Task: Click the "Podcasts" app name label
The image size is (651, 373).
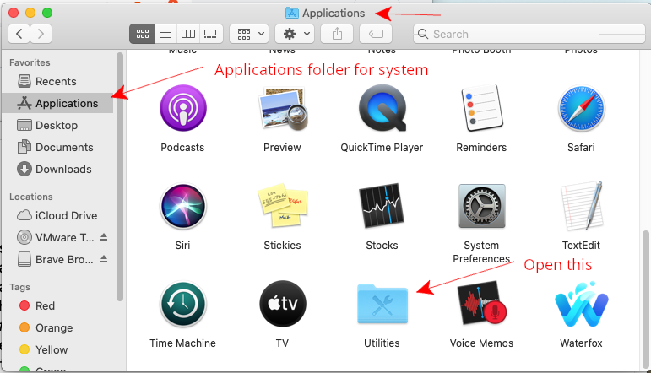Action: tap(182, 148)
